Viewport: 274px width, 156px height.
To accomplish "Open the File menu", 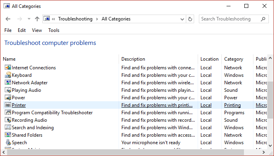I will (8, 30).
